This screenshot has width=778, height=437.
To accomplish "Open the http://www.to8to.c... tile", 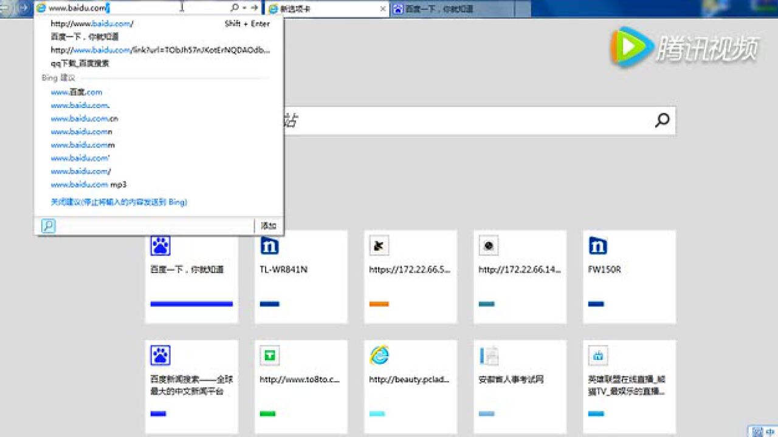I will click(301, 387).
